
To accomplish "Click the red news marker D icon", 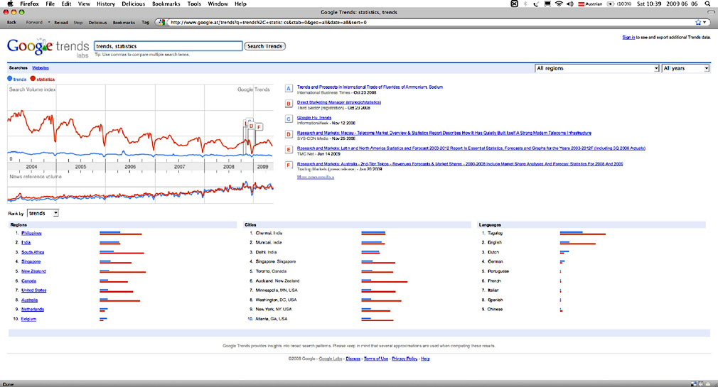I will [x=288, y=134].
